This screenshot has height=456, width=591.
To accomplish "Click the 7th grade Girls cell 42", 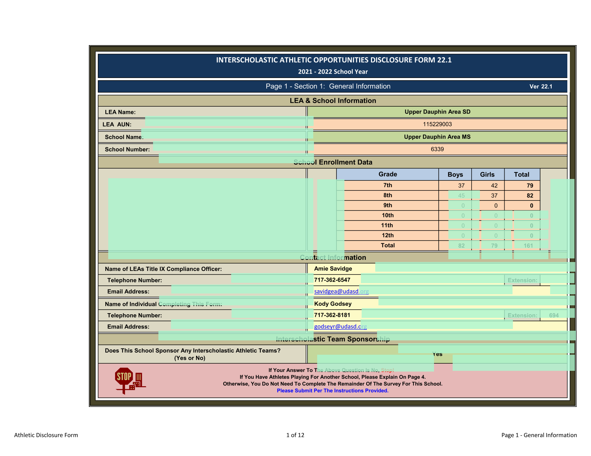I will click(x=488, y=185).
